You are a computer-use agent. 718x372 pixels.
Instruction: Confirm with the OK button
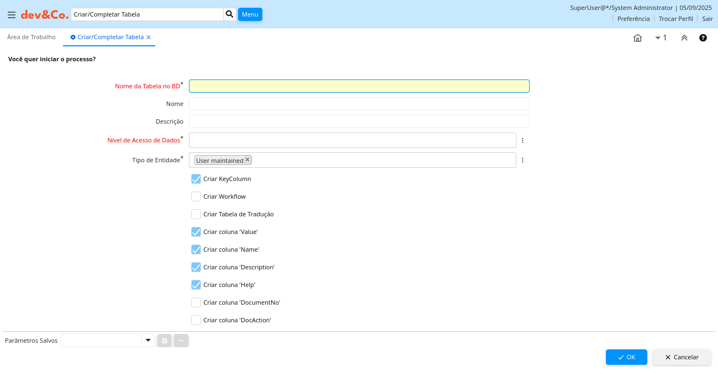626,357
